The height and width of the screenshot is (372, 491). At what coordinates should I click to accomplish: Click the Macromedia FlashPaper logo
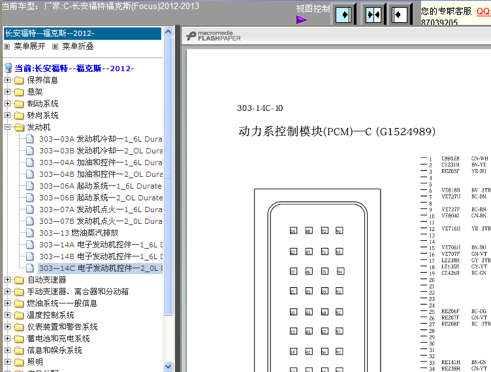214,36
